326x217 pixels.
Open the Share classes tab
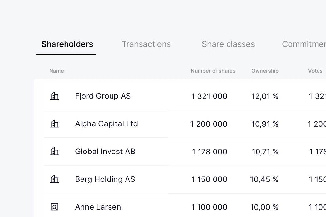pos(228,44)
